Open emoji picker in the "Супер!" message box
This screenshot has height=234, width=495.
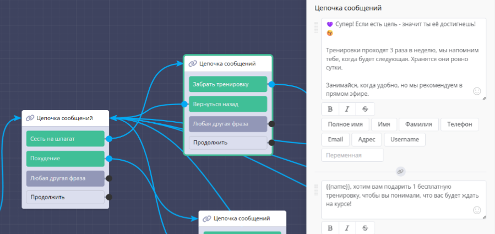tap(477, 91)
